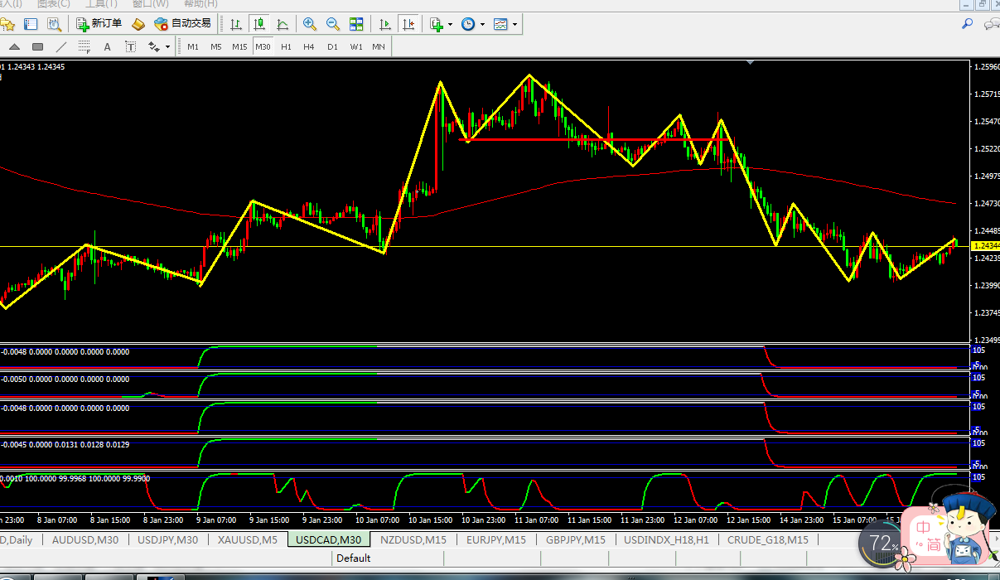Open the GBPJPY,M15 chart tab

click(575, 539)
